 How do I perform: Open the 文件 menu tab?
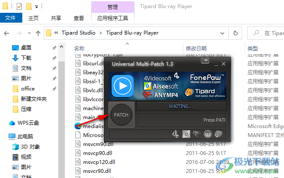[x=11, y=18]
